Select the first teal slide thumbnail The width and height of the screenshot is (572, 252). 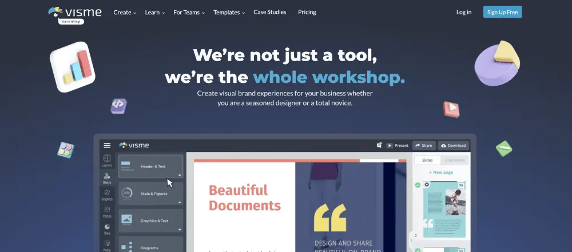coord(444,210)
